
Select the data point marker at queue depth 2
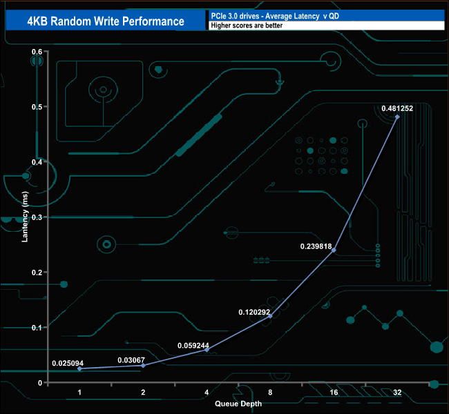click(144, 366)
